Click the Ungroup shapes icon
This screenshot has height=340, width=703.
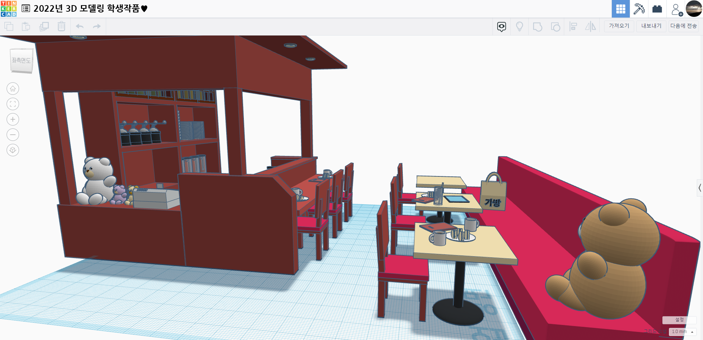(x=555, y=27)
